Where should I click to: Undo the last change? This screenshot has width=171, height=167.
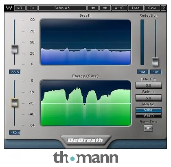click(x=20, y=8)
